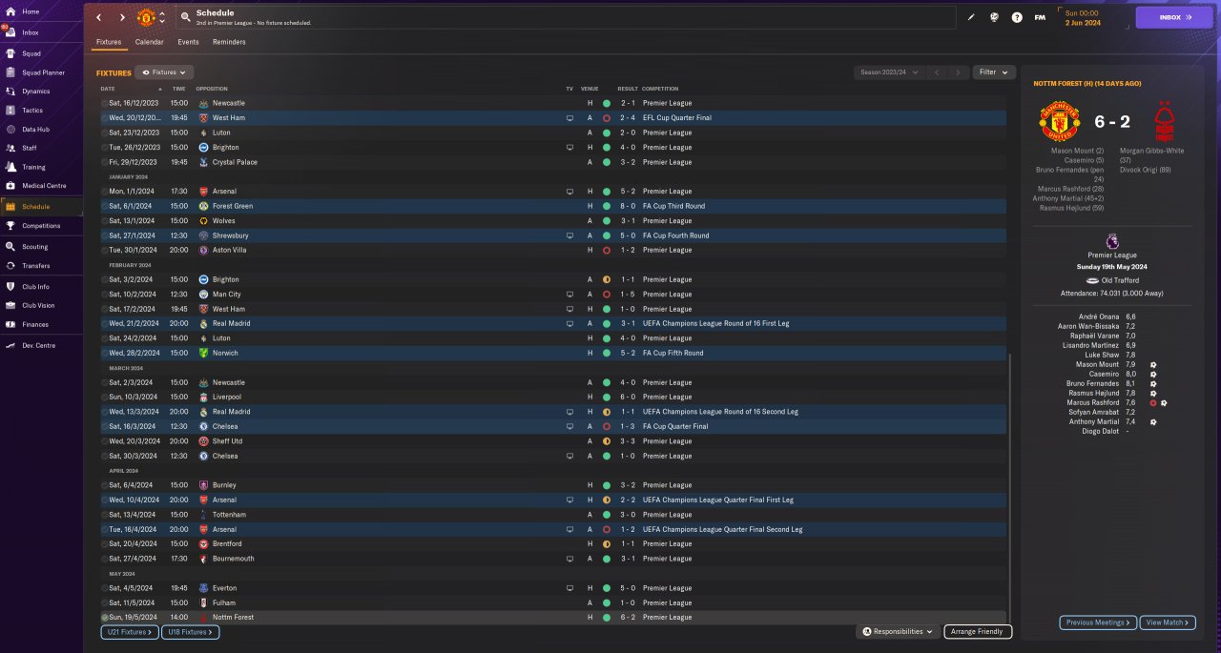Select the circle beside Sat, 2/3/2024 Newcastle
The image size is (1221, 653).
pos(105,382)
